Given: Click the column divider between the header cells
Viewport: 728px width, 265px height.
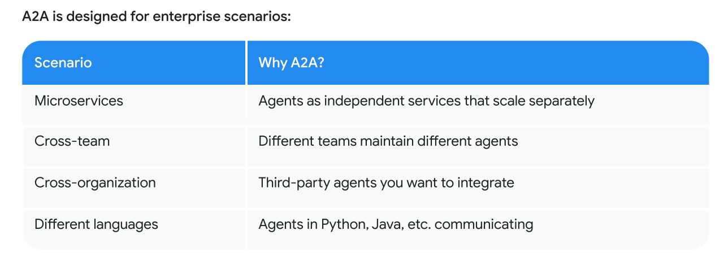Looking at the screenshot, I should [x=246, y=63].
